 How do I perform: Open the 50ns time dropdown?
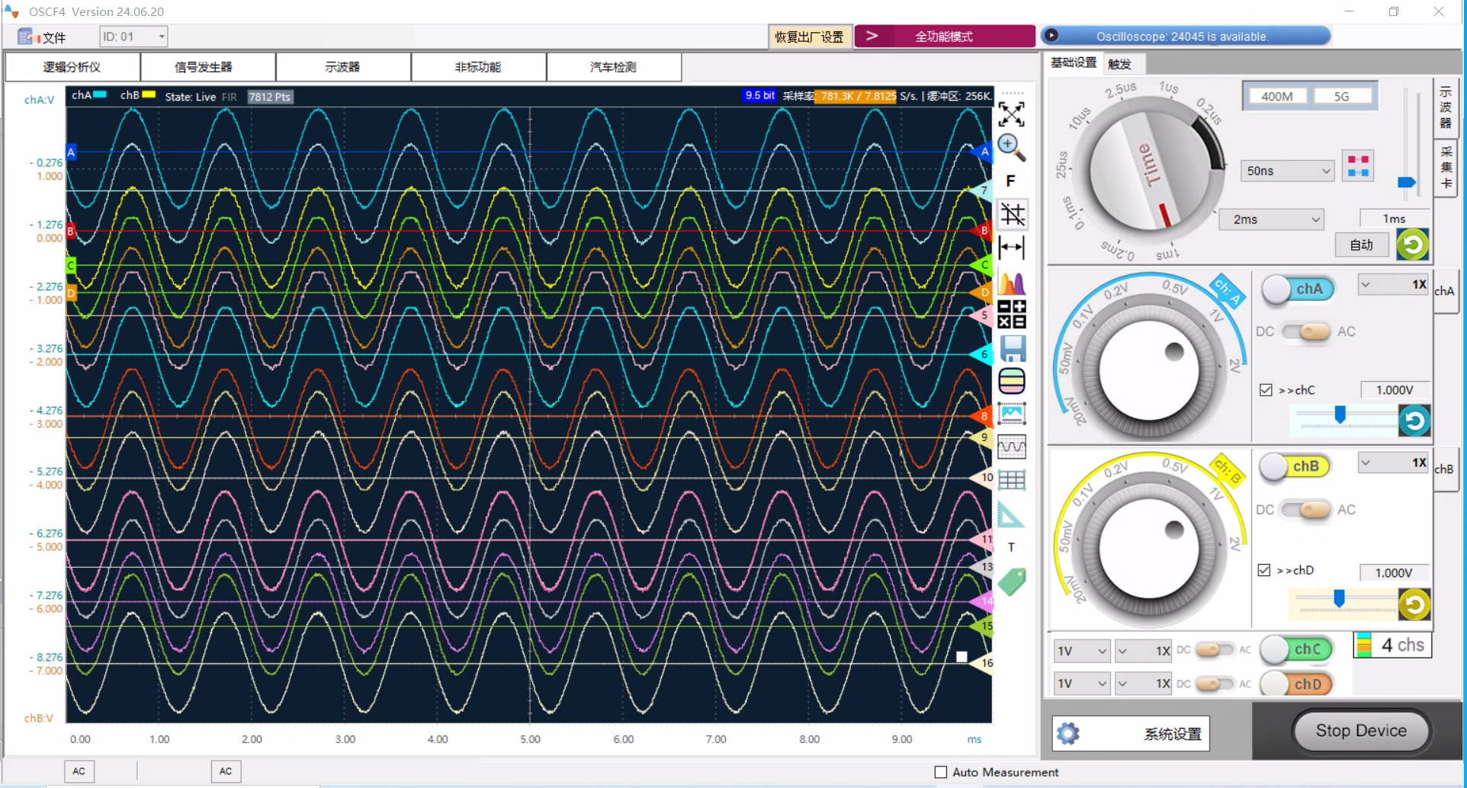coord(1287,171)
